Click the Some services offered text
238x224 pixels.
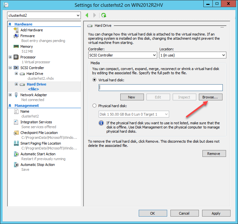pyautogui.click(x=39, y=127)
